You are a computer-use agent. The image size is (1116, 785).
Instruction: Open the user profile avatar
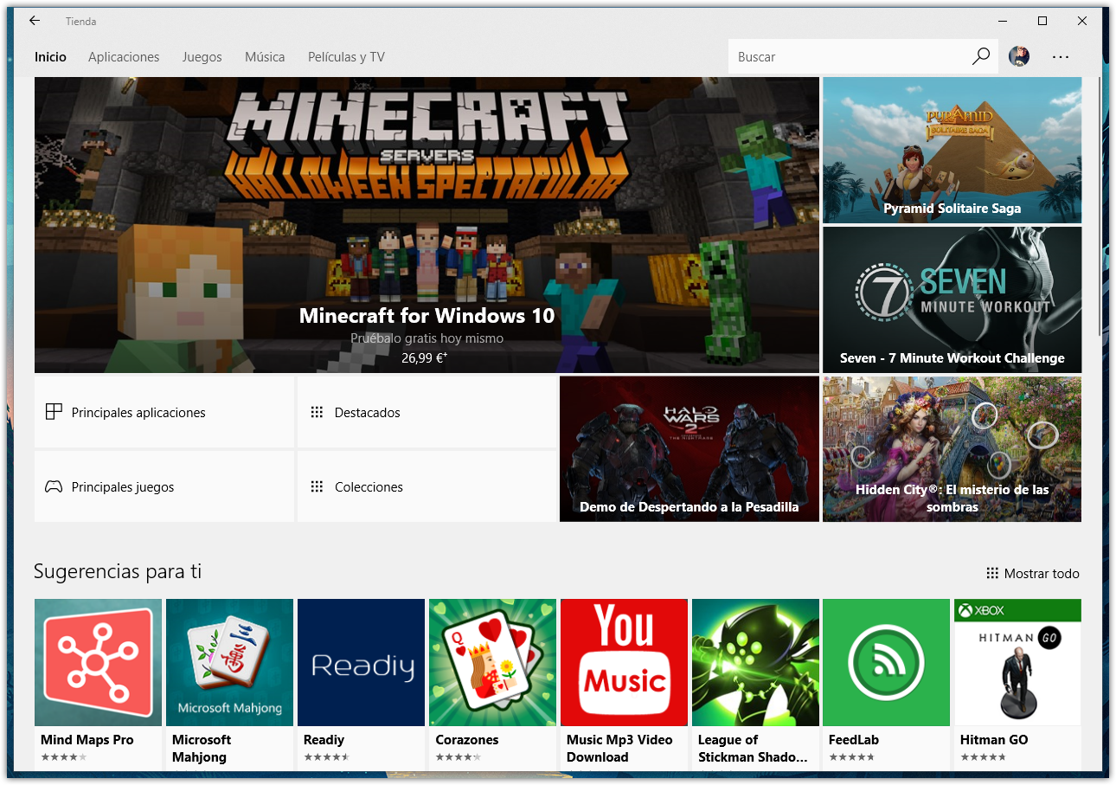1019,56
